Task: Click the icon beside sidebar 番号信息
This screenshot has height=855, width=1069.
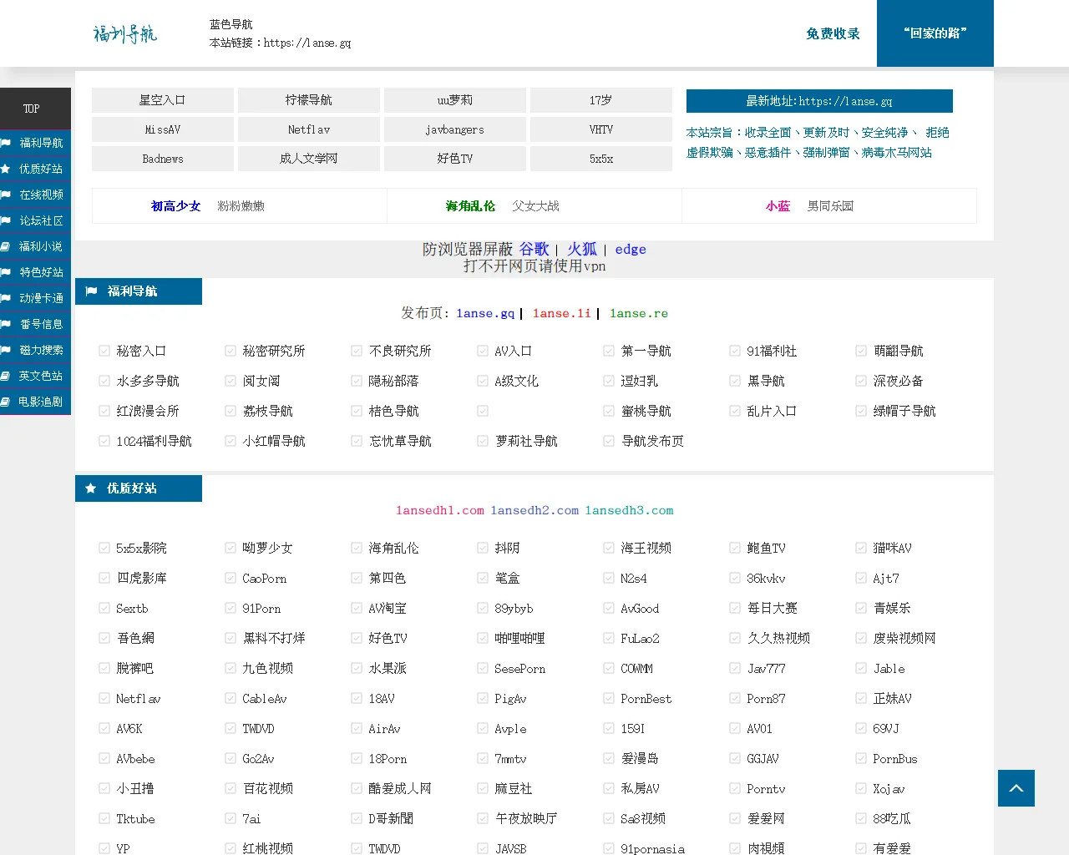Action: pos(6,324)
